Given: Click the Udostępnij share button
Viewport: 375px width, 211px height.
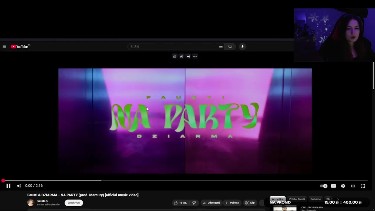Looking at the screenshot, I should pyautogui.click(x=211, y=203).
